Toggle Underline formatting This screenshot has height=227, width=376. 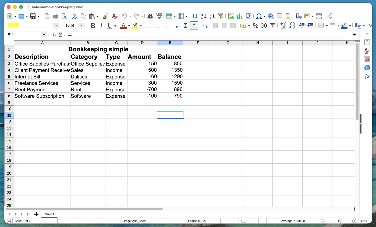[110, 26]
